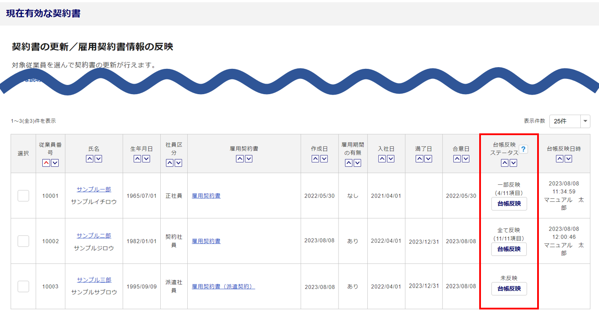The height and width of the screenshot is (316, 599).
Task: Sort 満了日 column ascending
Action: [419, 159]
